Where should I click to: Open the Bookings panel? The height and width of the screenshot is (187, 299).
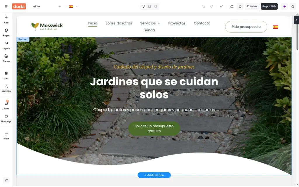pyautogui.click(x=6, y=119)
